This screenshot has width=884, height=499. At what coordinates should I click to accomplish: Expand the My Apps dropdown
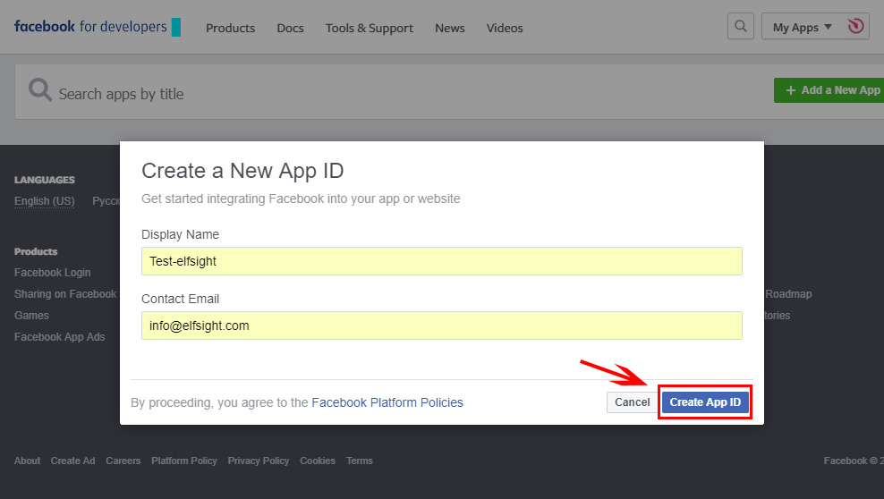(803, 27)
